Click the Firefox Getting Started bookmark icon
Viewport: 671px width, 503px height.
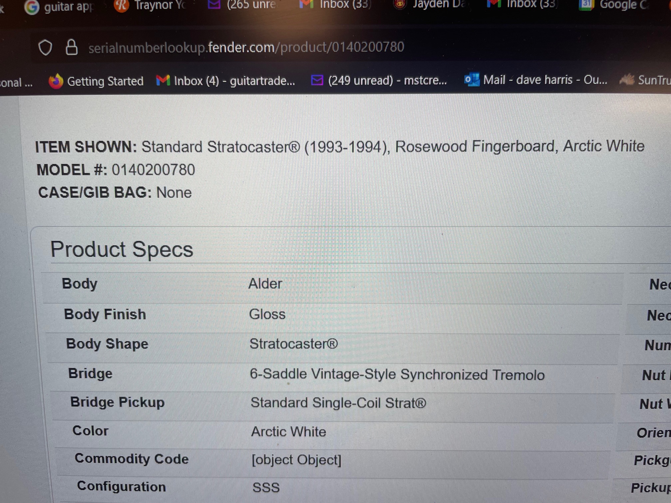(x=56, y=81)
